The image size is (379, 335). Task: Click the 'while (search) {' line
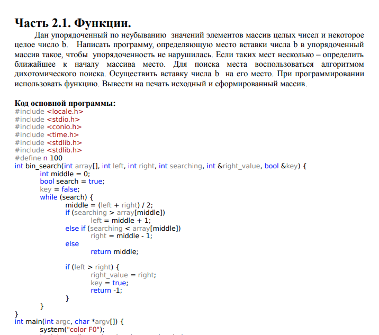(x=67, y=197)
